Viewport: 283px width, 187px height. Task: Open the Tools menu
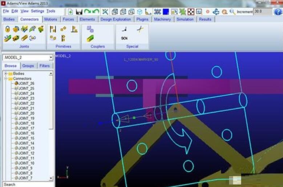[x=51, y=11]
